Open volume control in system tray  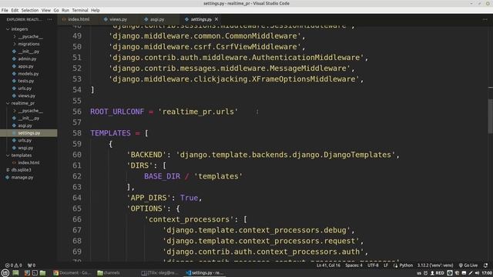point(478,273)
